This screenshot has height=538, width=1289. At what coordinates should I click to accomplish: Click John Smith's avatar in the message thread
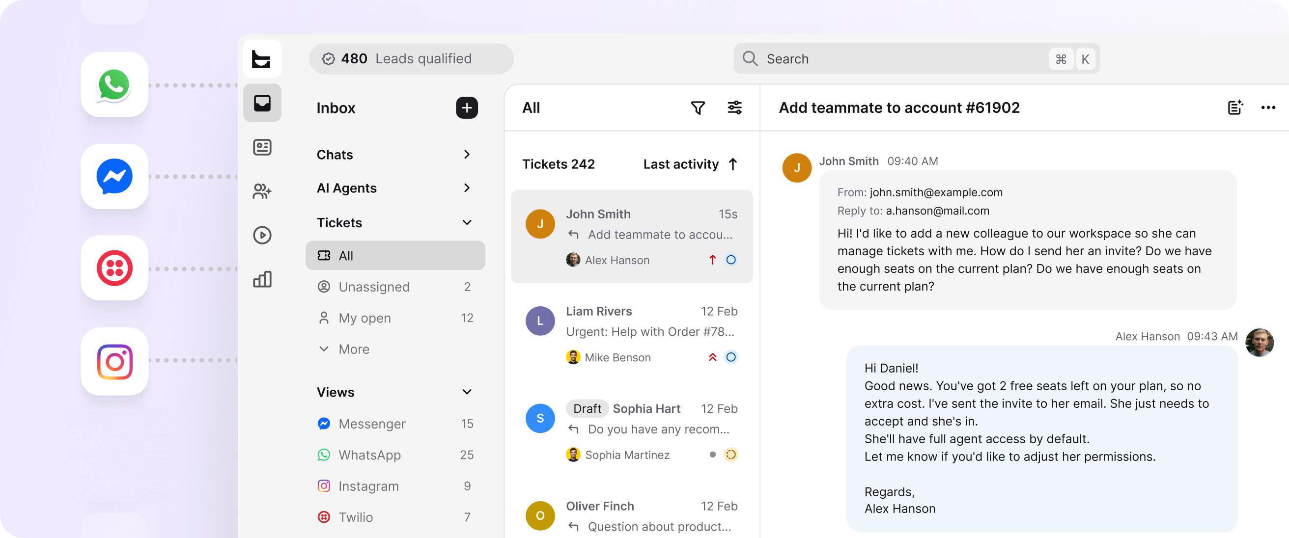click(797, 167)
